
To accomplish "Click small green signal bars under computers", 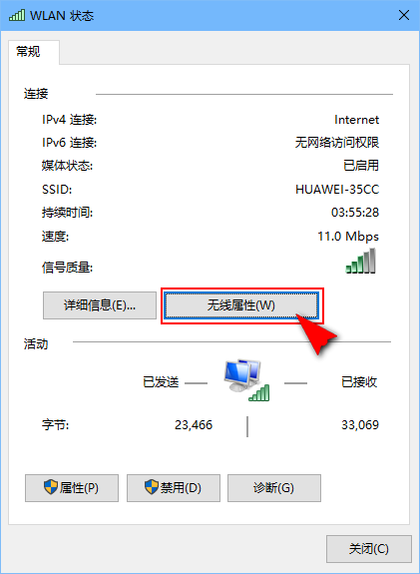I will pyautogui.click(x=259, y=393).
